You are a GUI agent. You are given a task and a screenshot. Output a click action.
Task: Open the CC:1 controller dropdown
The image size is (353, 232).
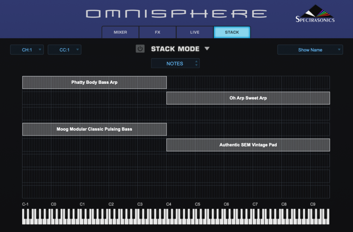pyautogui.click(x=64, y=50)
